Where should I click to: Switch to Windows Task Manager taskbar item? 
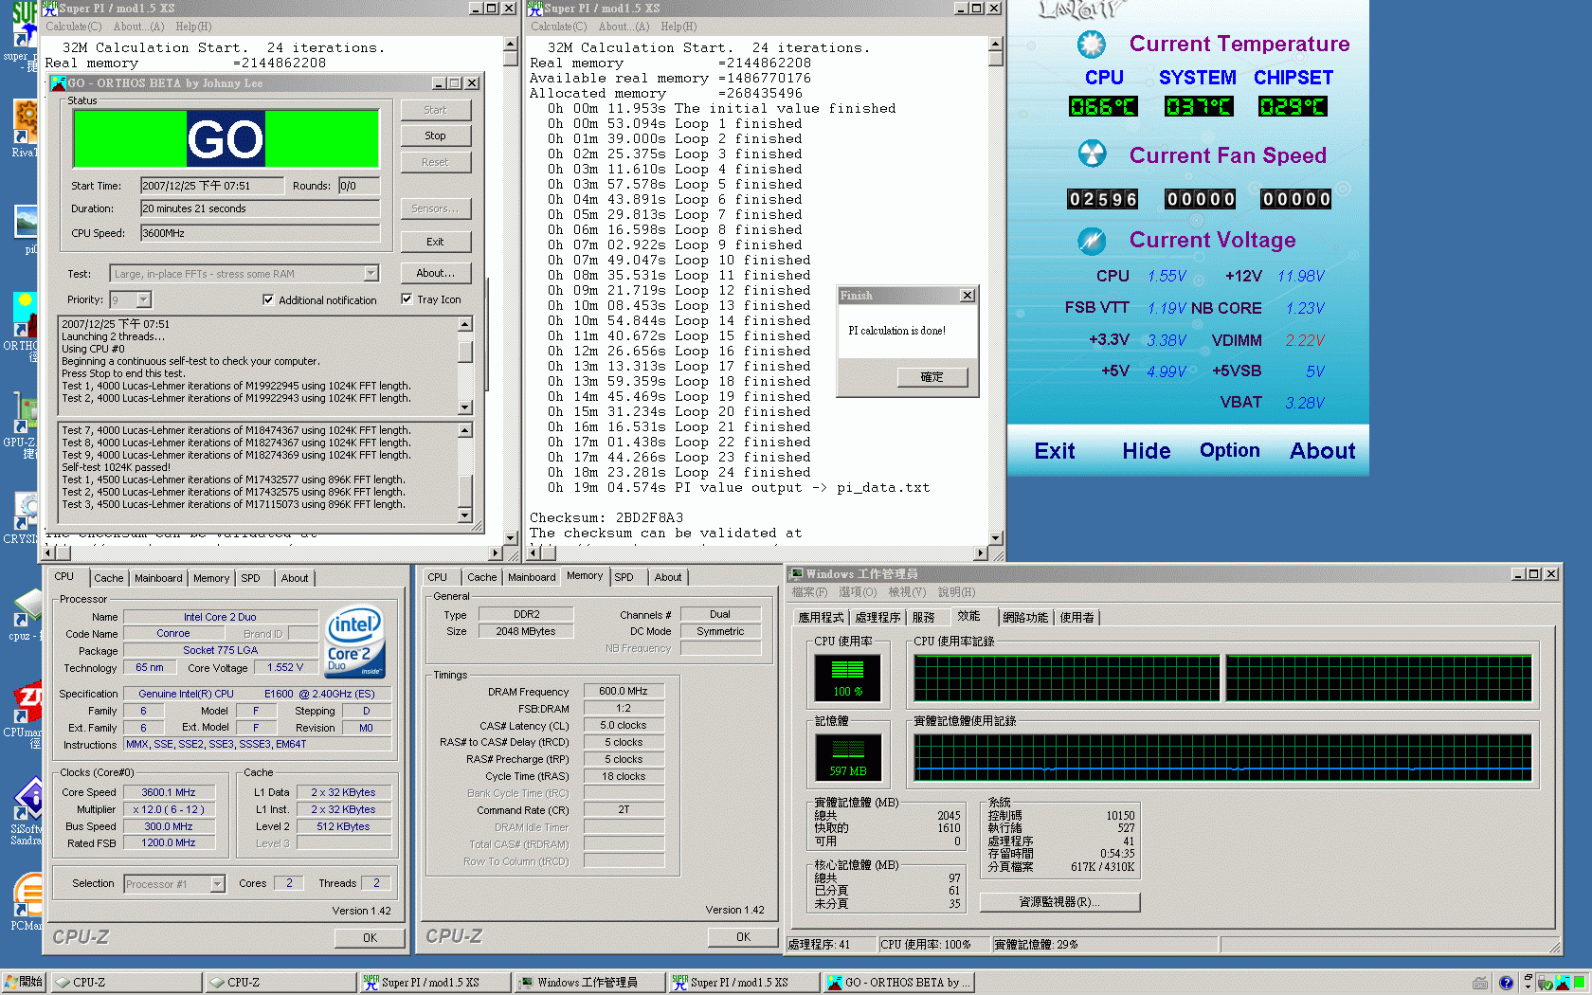coord(589,983)
